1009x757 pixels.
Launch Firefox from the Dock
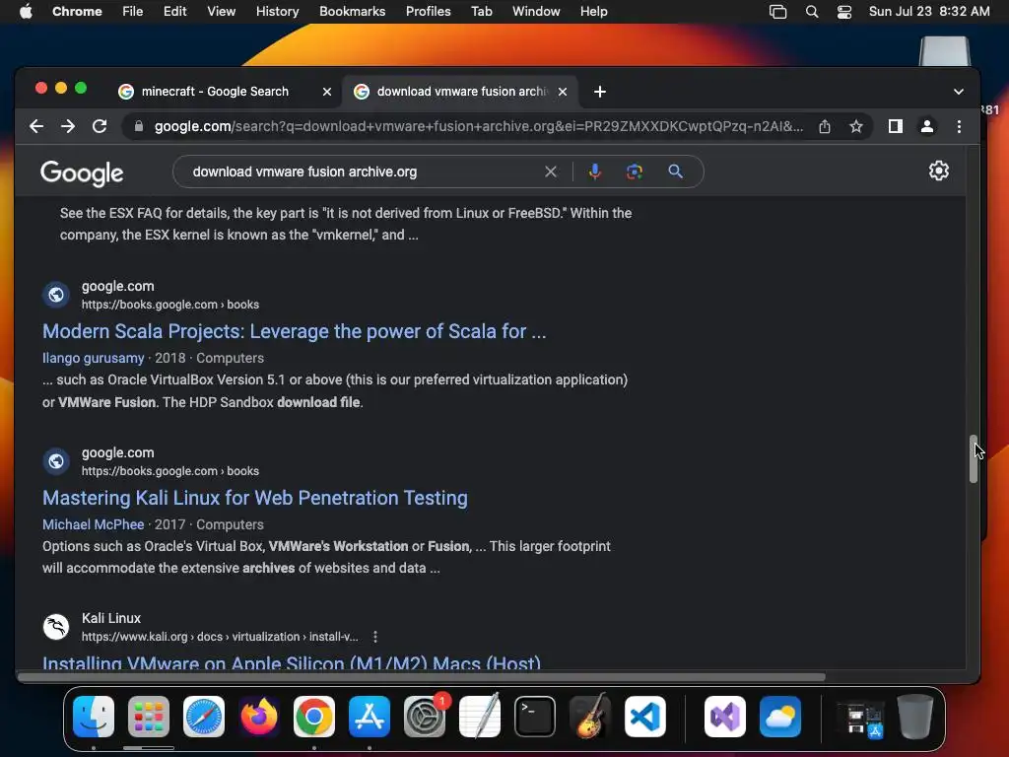point(259,717)
